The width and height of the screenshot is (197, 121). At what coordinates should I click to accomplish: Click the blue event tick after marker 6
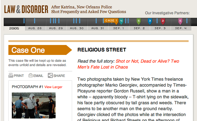coord(187,21)
